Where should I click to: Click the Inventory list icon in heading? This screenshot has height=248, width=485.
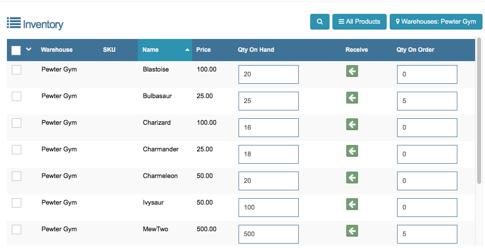(x=13, y=23)
